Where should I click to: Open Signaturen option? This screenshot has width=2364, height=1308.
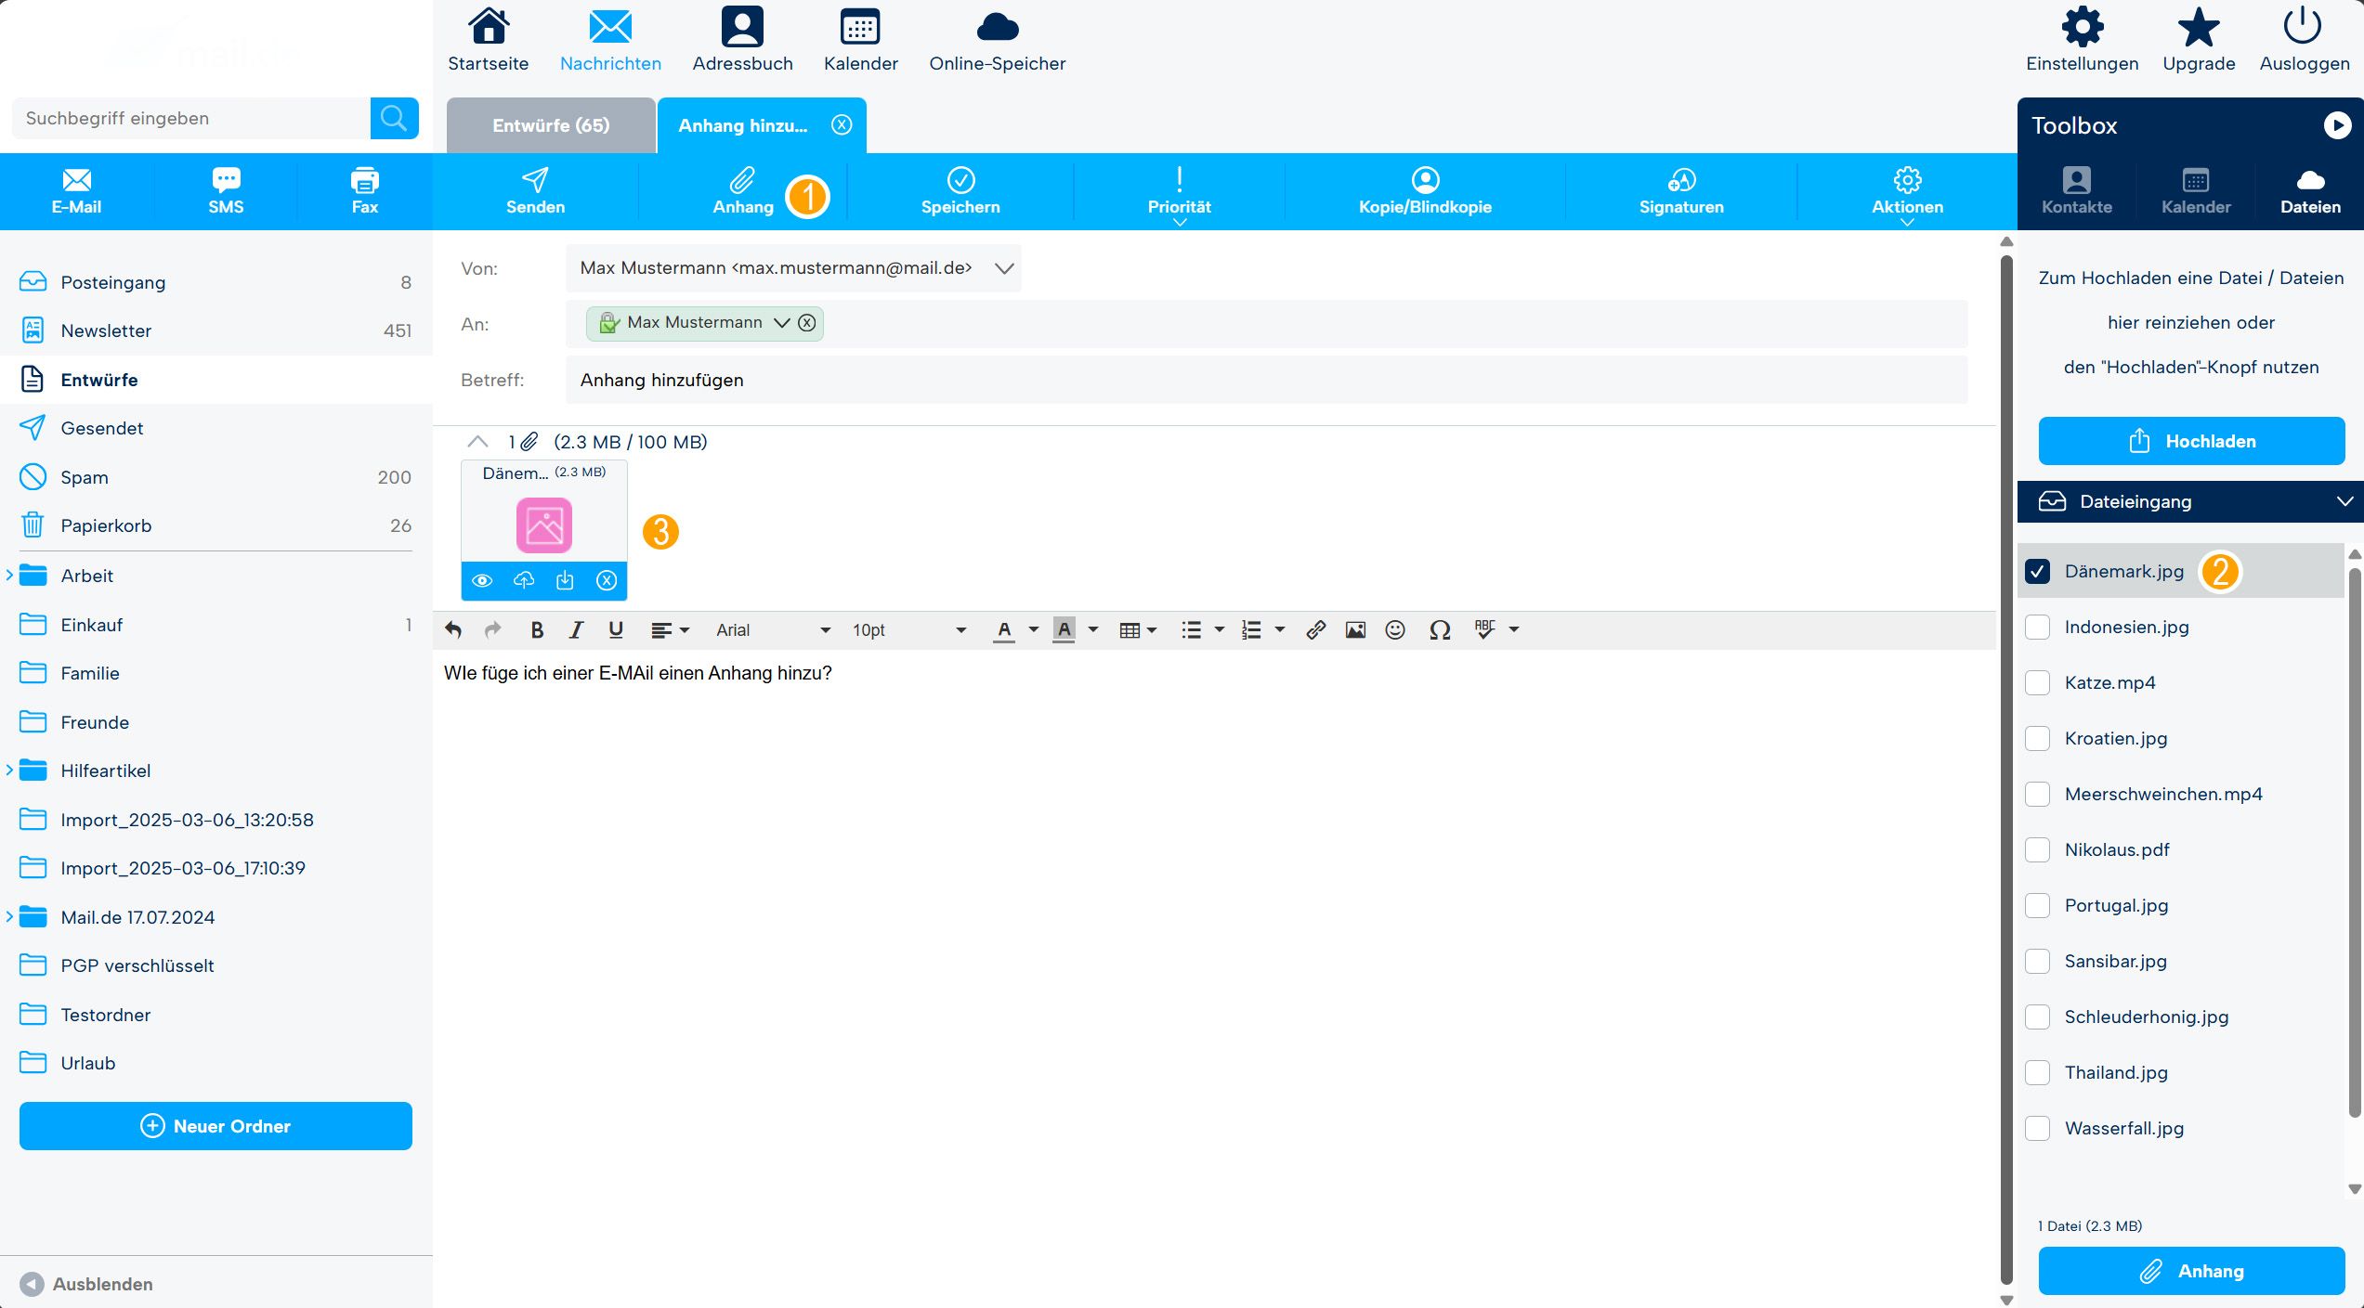pos(1681,191)
